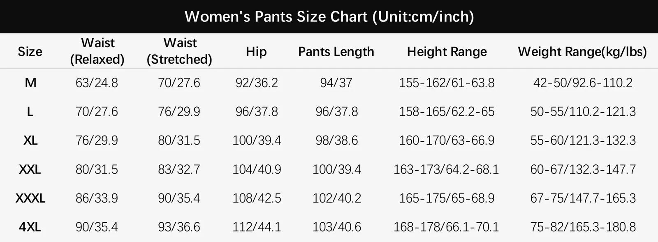Click the Weight Range(kg/lbs) column header
The width and height of the screenshot is (658, 242).
582,52
